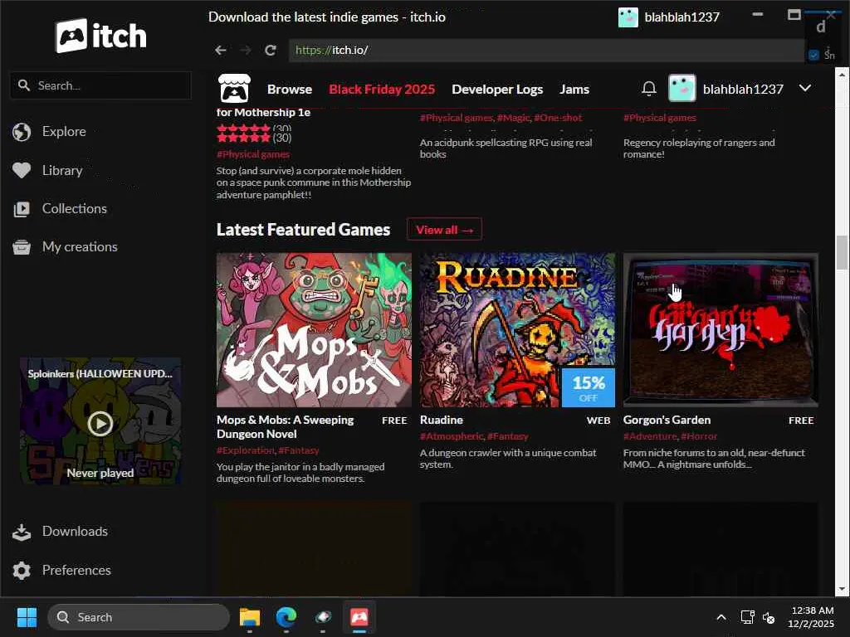Expand the blahblah1237 account dropdown arrow
The height and width of the screenshot is (637, 850).
(x=805, y=88)
